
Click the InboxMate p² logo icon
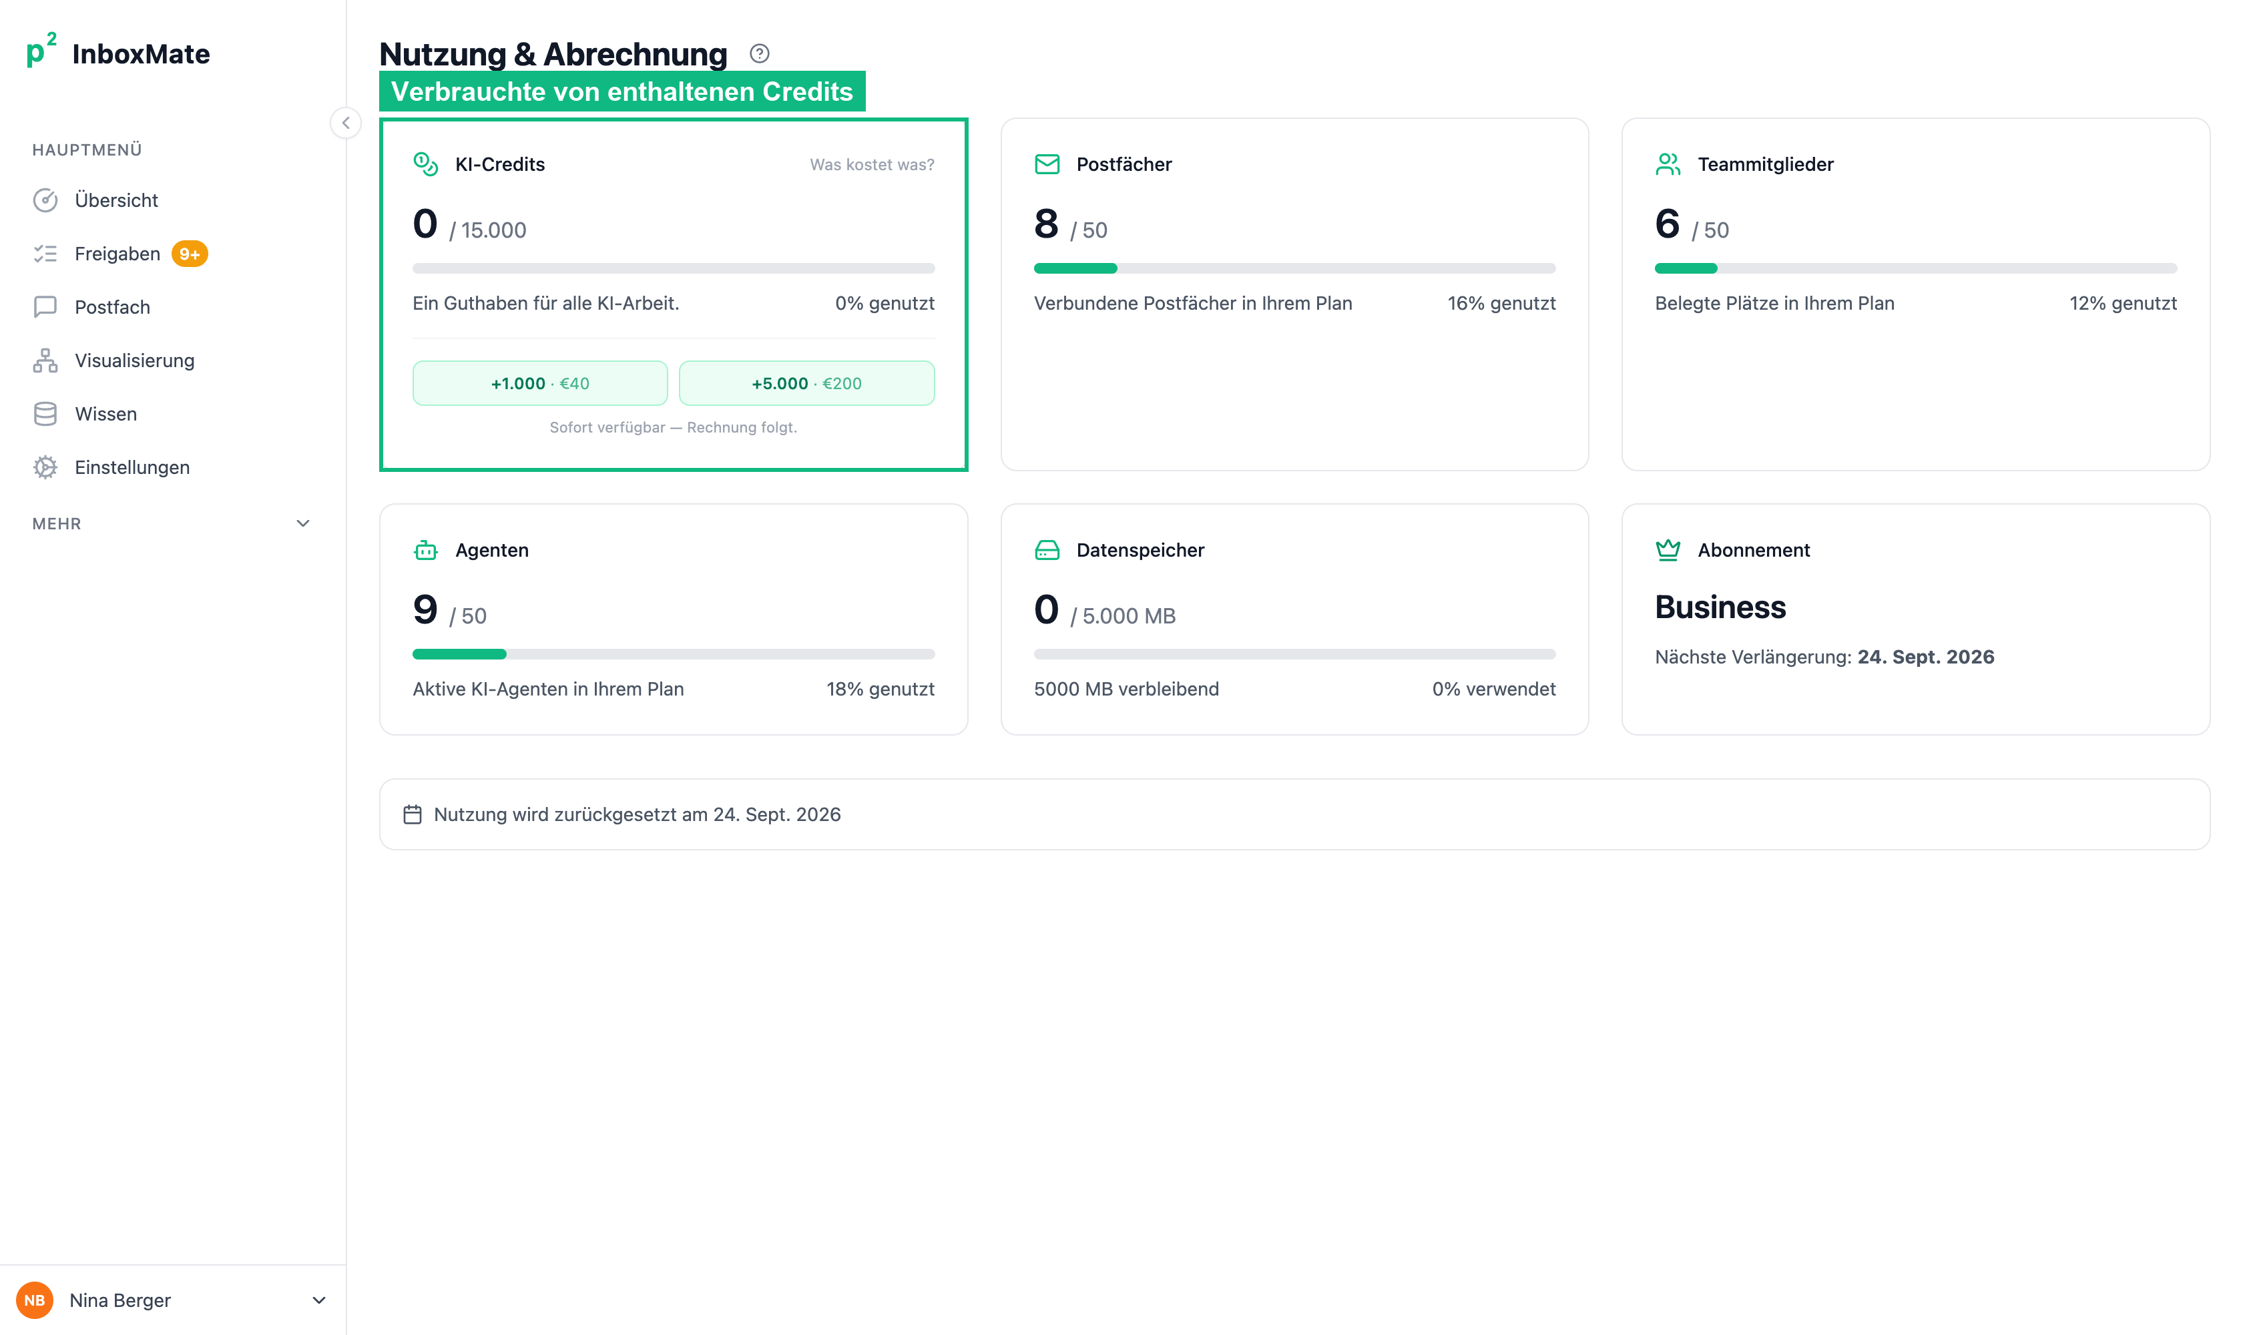pos(41,51)
